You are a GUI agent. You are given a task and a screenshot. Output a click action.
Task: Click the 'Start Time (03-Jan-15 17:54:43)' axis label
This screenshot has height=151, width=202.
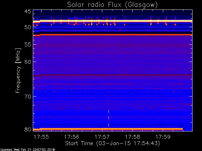pos(112,143)
